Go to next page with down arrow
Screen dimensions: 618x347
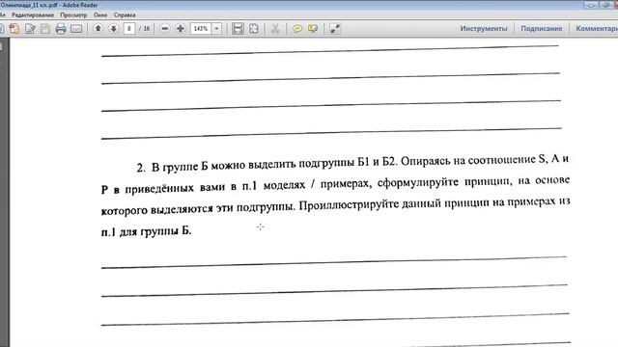[x=114, y=28]
